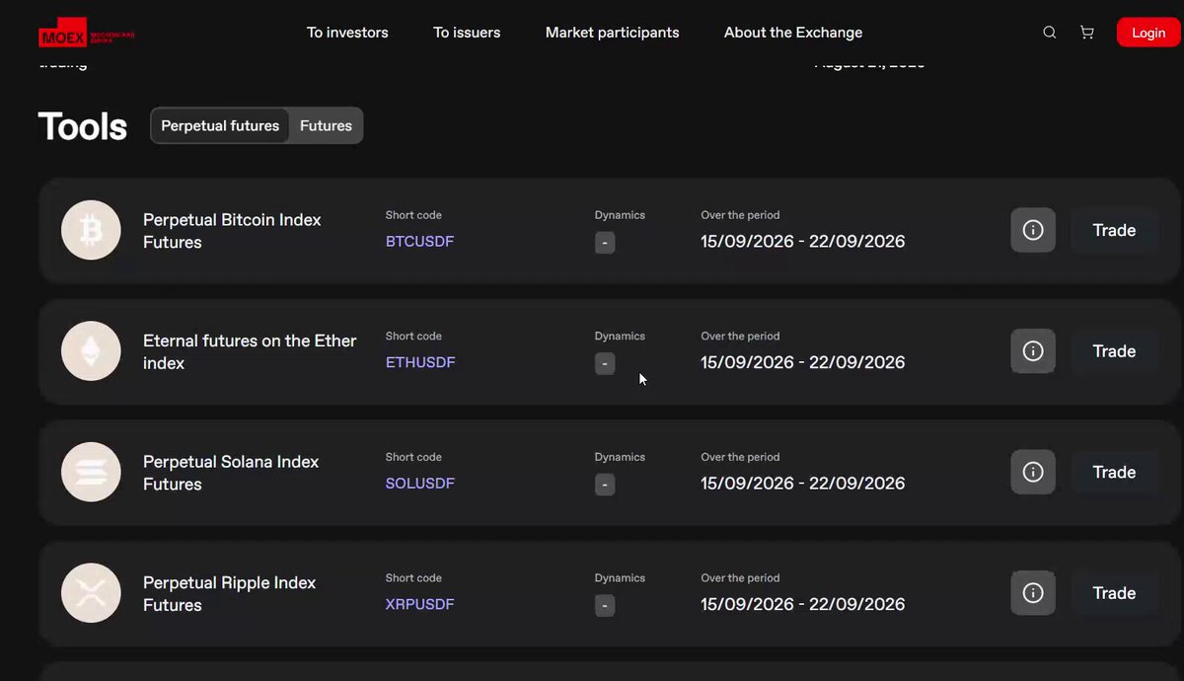
Task: Show info for Perpetual Solana Index Futures
Action: 1033,472
